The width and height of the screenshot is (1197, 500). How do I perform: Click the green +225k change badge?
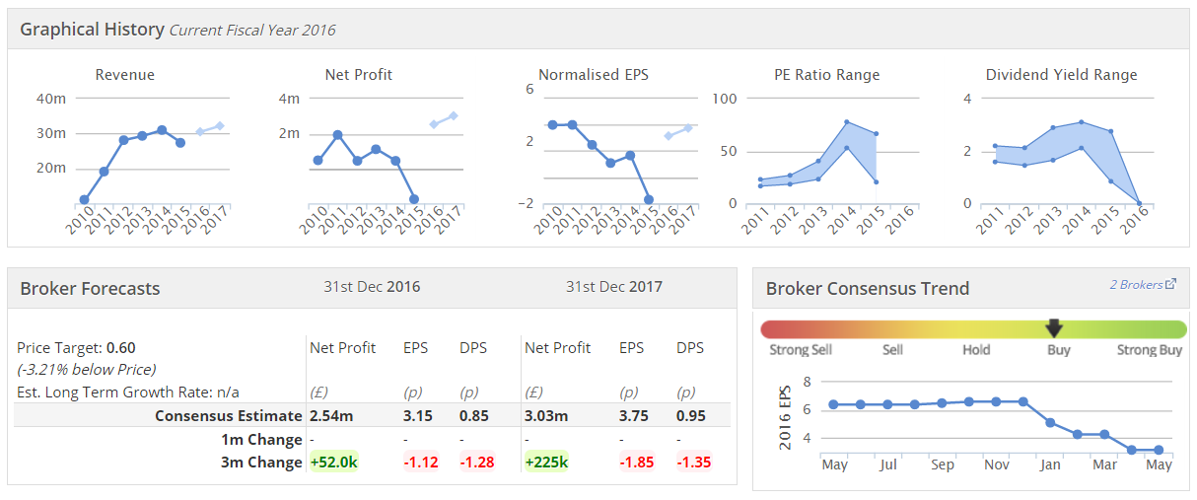tap(547, 463)
